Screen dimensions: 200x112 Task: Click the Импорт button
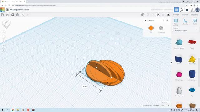(176, 15)
